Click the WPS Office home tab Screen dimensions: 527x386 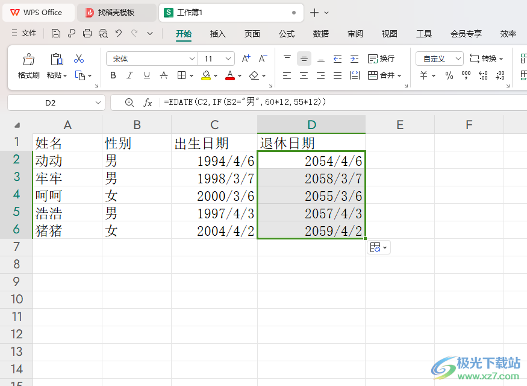(x=39, y=13)
